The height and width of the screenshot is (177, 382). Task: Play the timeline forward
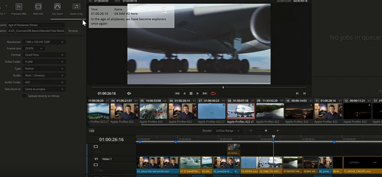(x=198, y=94)
